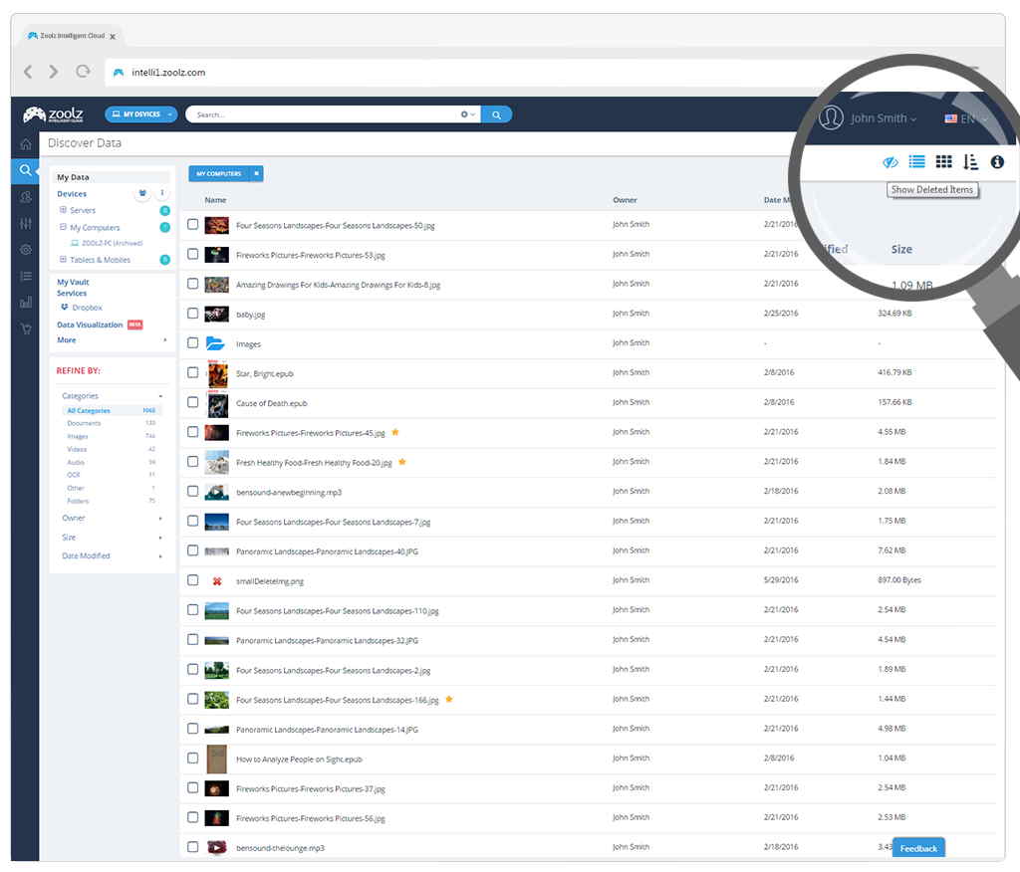Expand the Size refine section
The image size is (1020, 872).
[x=160, y=538]
